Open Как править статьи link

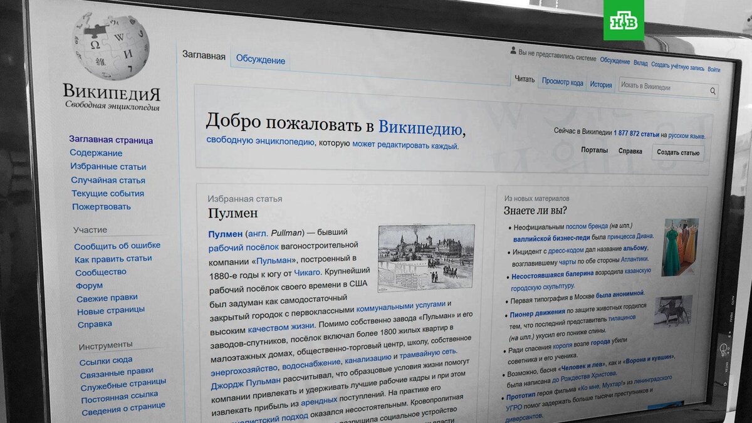(x=113, y=259)
